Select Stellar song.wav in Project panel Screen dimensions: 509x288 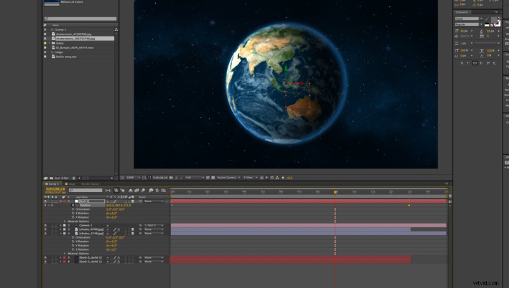(x=66, y=57)
